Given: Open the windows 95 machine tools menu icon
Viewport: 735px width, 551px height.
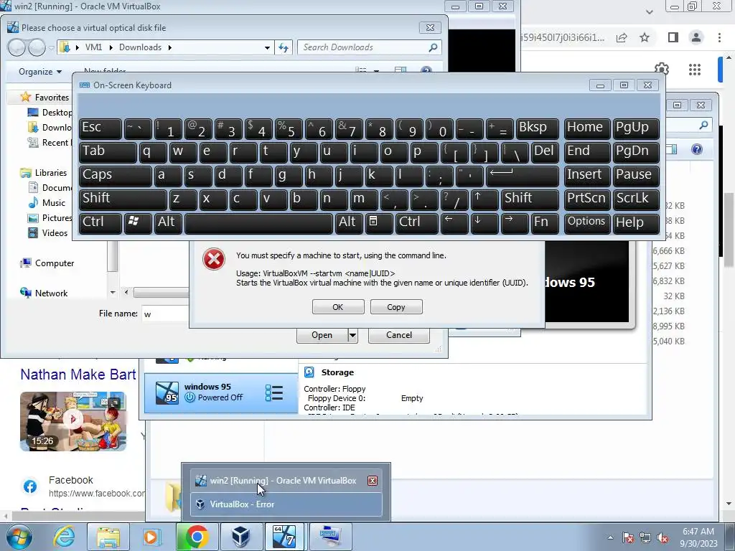Looking at the screenshot, I should (x=274, y=393).
